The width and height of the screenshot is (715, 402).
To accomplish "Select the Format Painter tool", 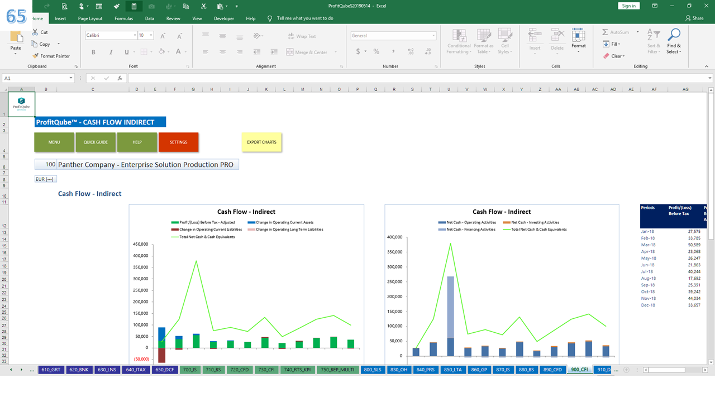I will pyautogui.click(x=51, y=56).
